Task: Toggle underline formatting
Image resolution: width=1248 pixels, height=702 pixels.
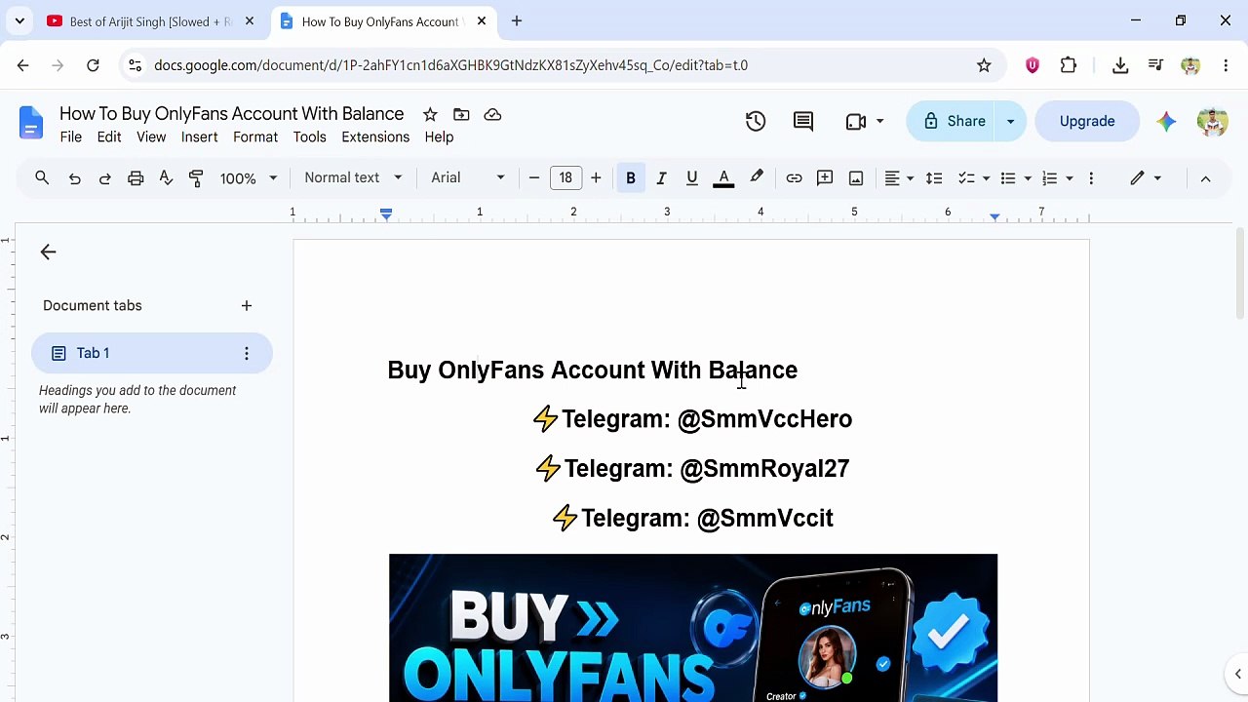Action: click(692, 177)
